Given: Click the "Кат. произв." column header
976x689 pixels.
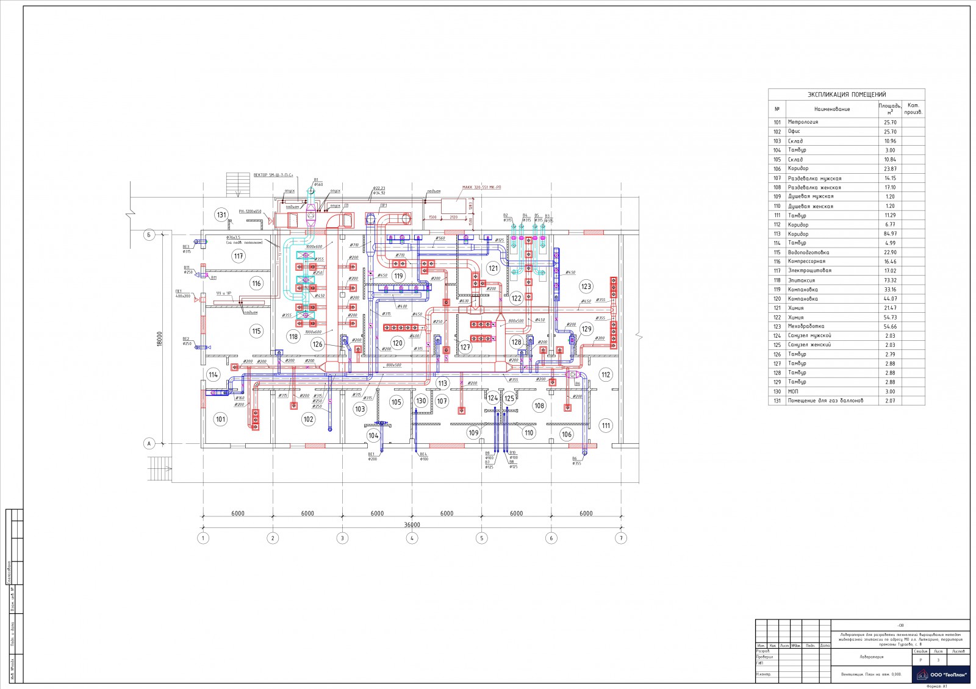Looking at the screenshot, I should (x=913, y=109).
